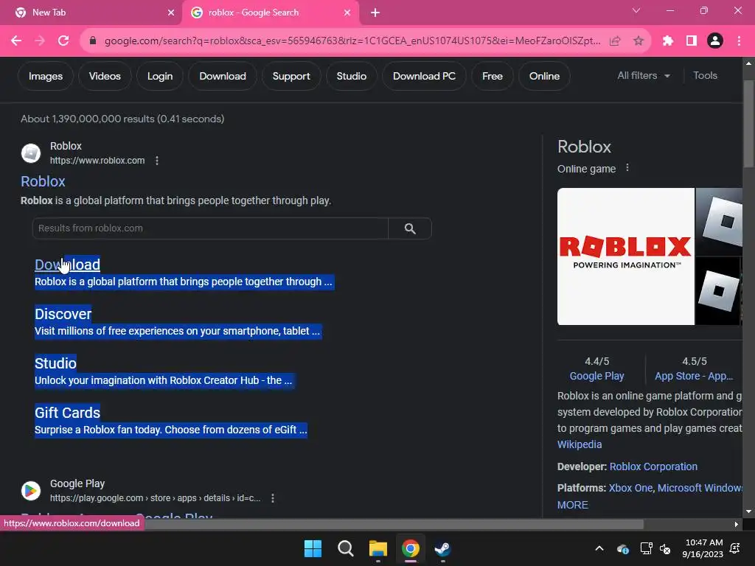Viewport: 755px width, 566px height.
Task: Go back using browser back arrow
Action: pos(16,41)
